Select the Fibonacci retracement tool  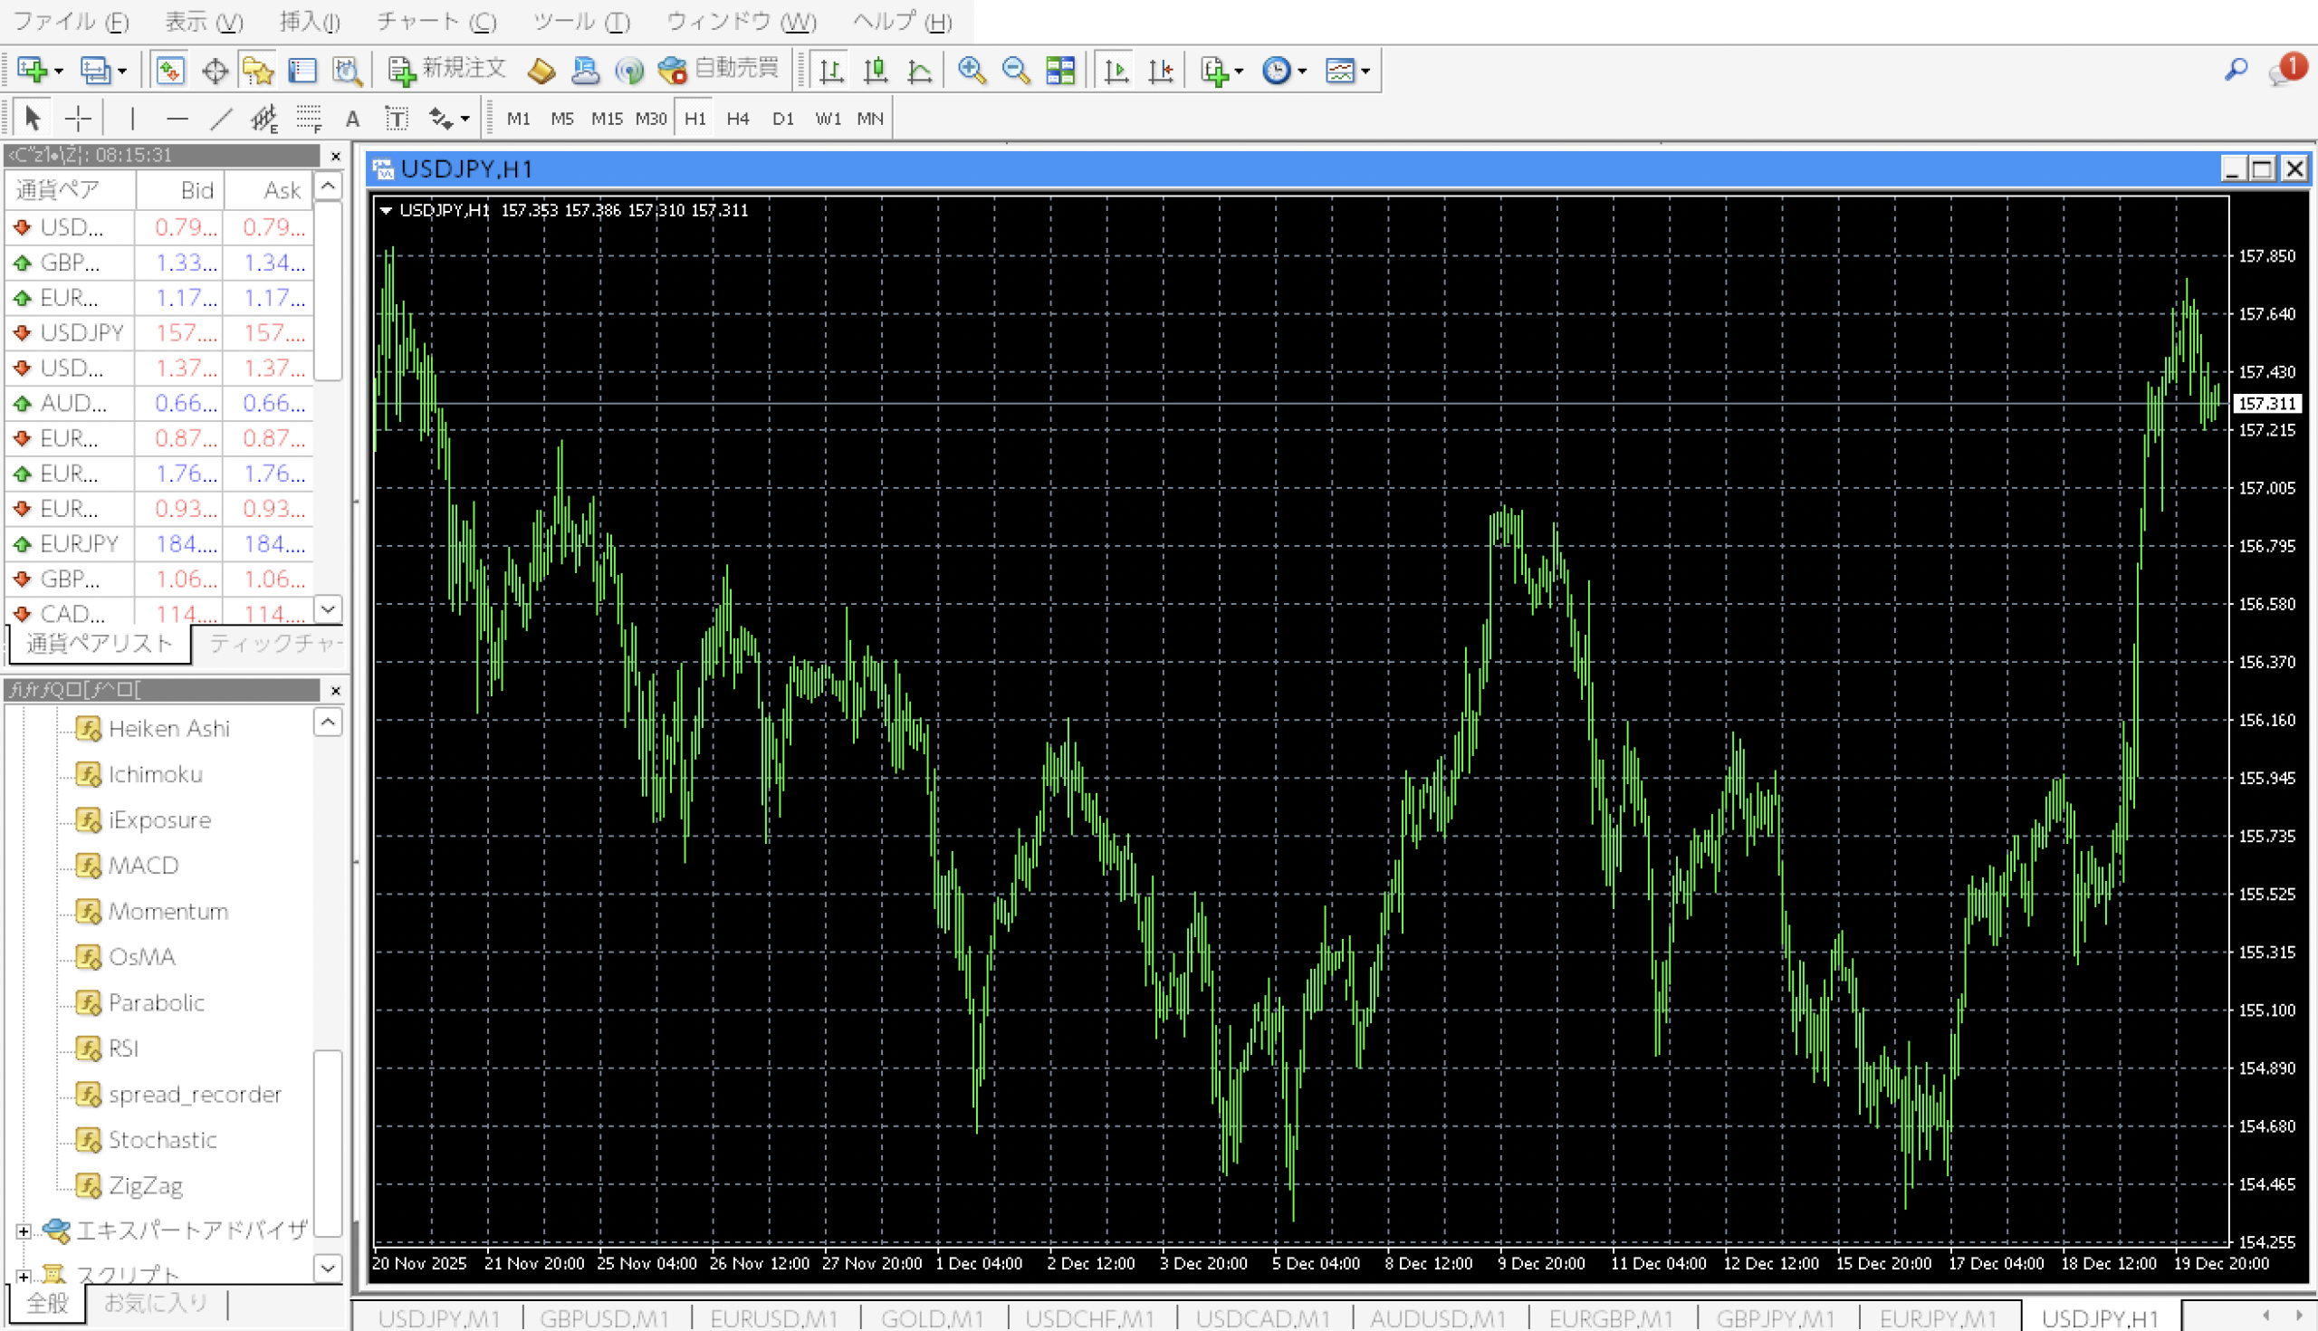[x=309, y=118]
